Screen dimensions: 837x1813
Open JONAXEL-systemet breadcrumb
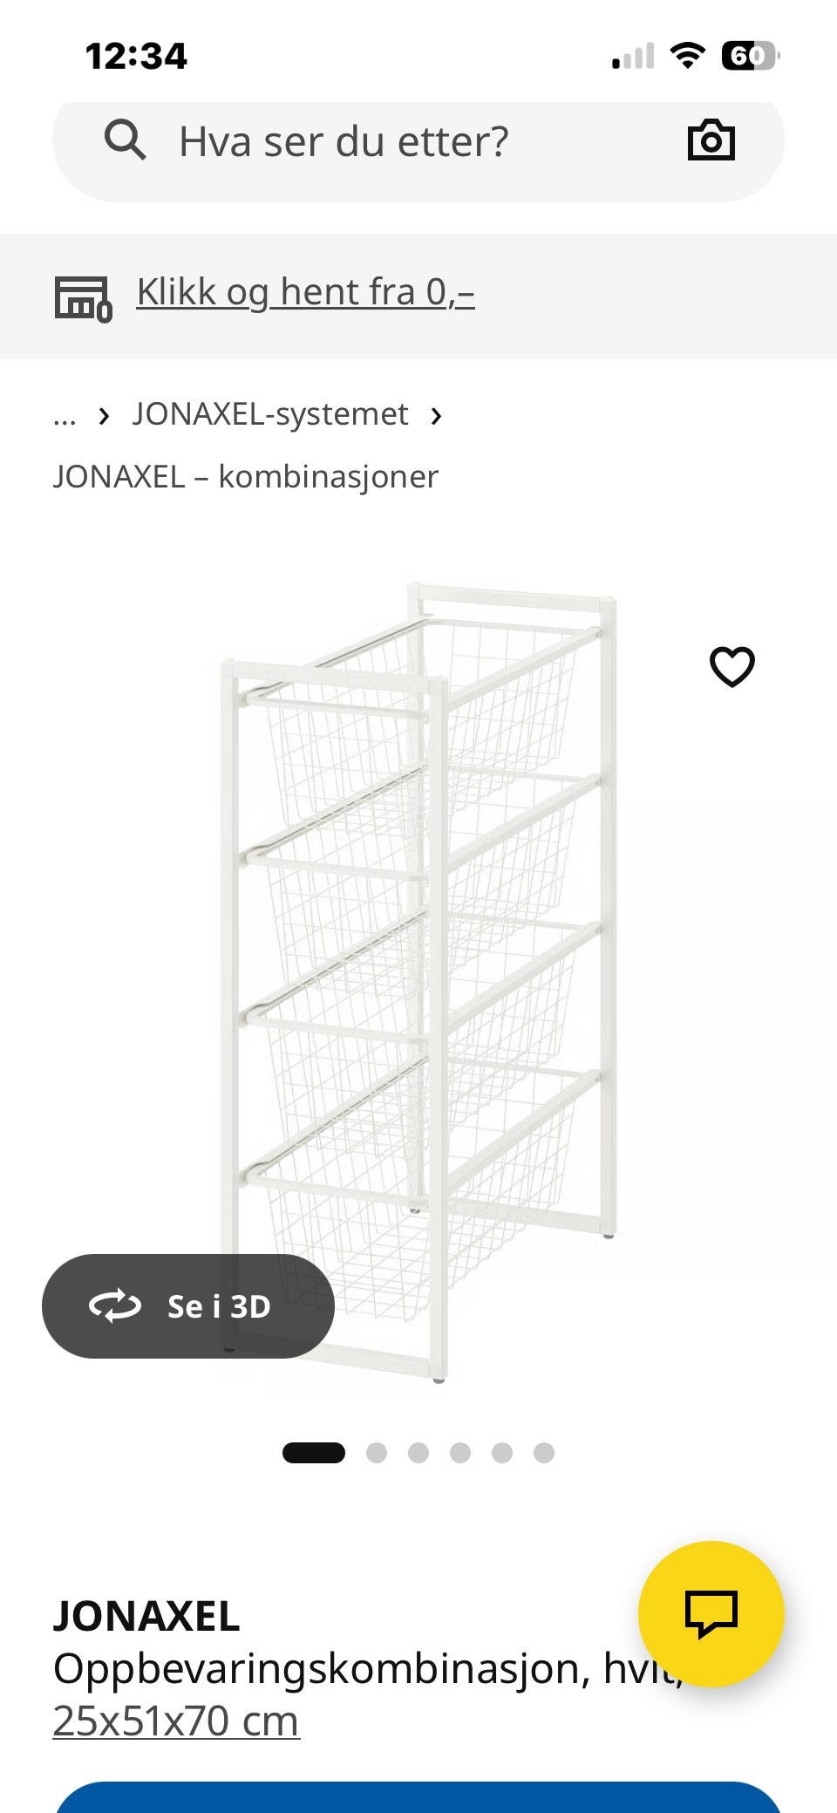click(270, 414)
